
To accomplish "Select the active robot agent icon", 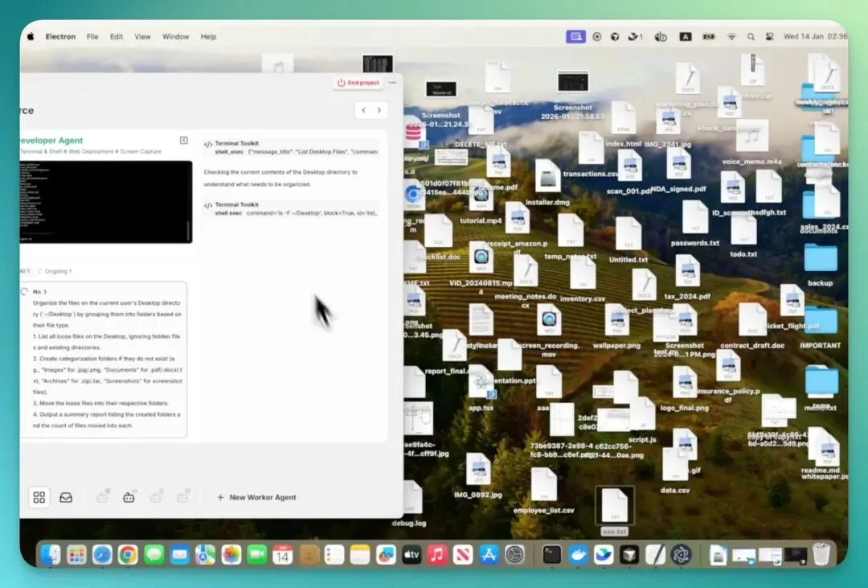I will 129,497.
